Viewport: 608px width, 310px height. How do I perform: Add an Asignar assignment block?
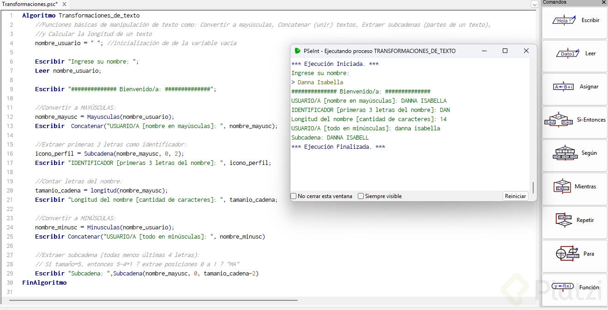[x=574, y=87]
